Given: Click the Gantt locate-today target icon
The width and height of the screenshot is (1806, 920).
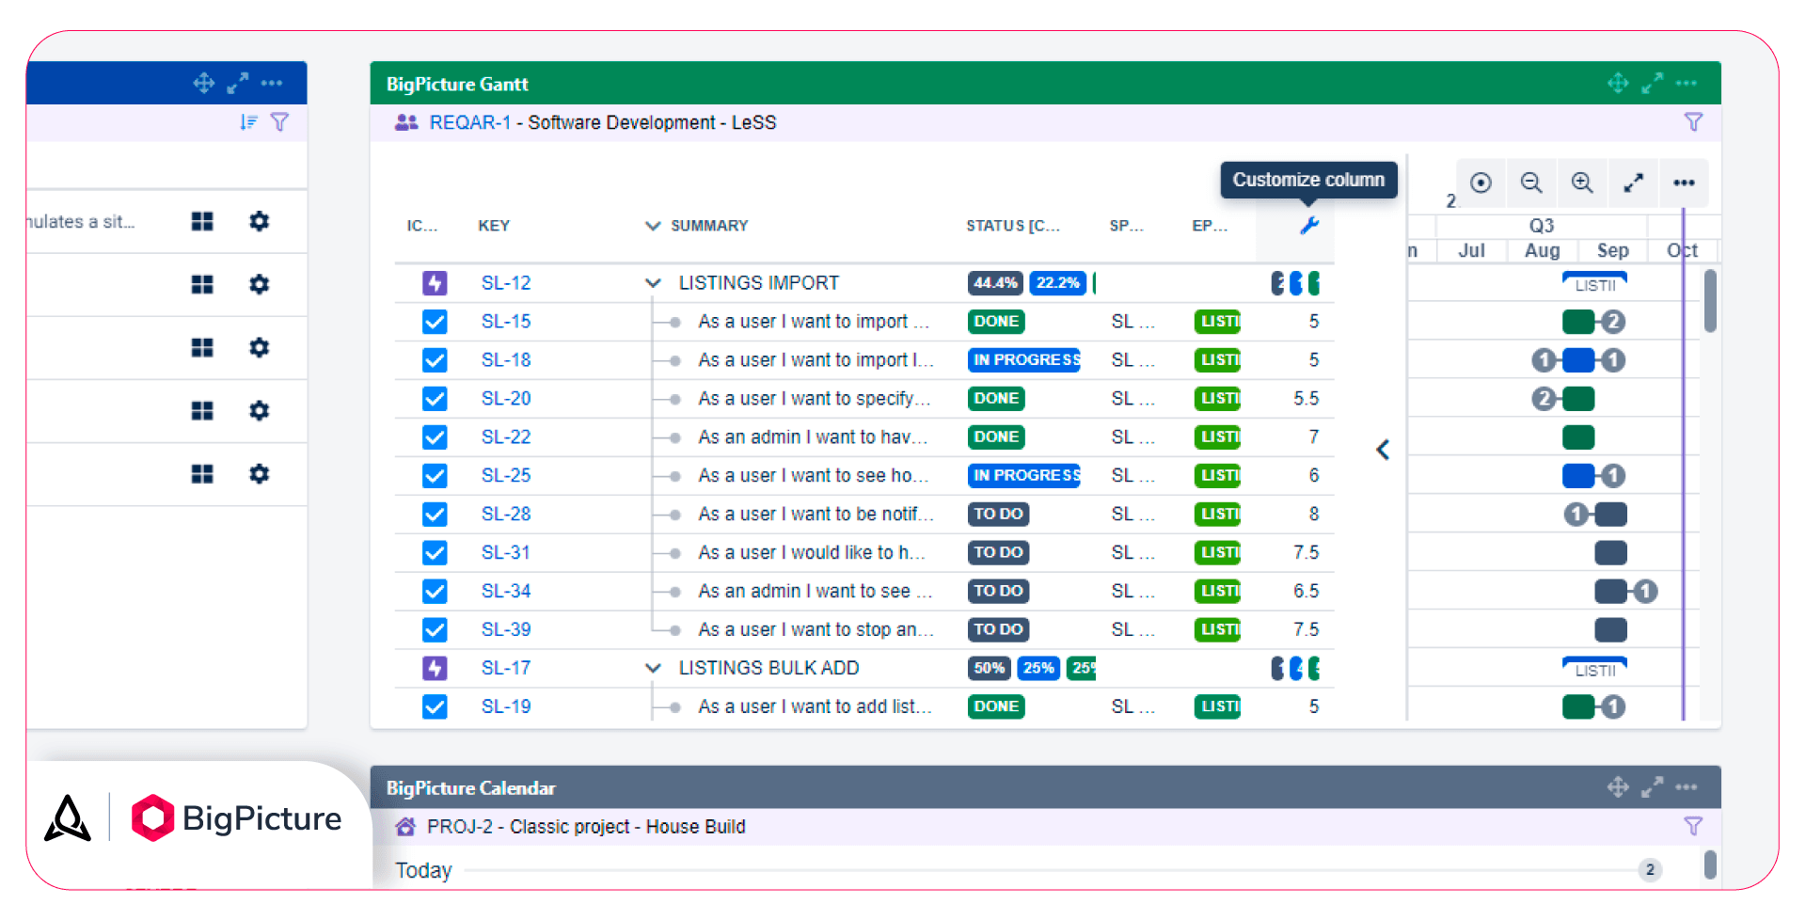Looking at the screenshot, I should [1481, 182].
